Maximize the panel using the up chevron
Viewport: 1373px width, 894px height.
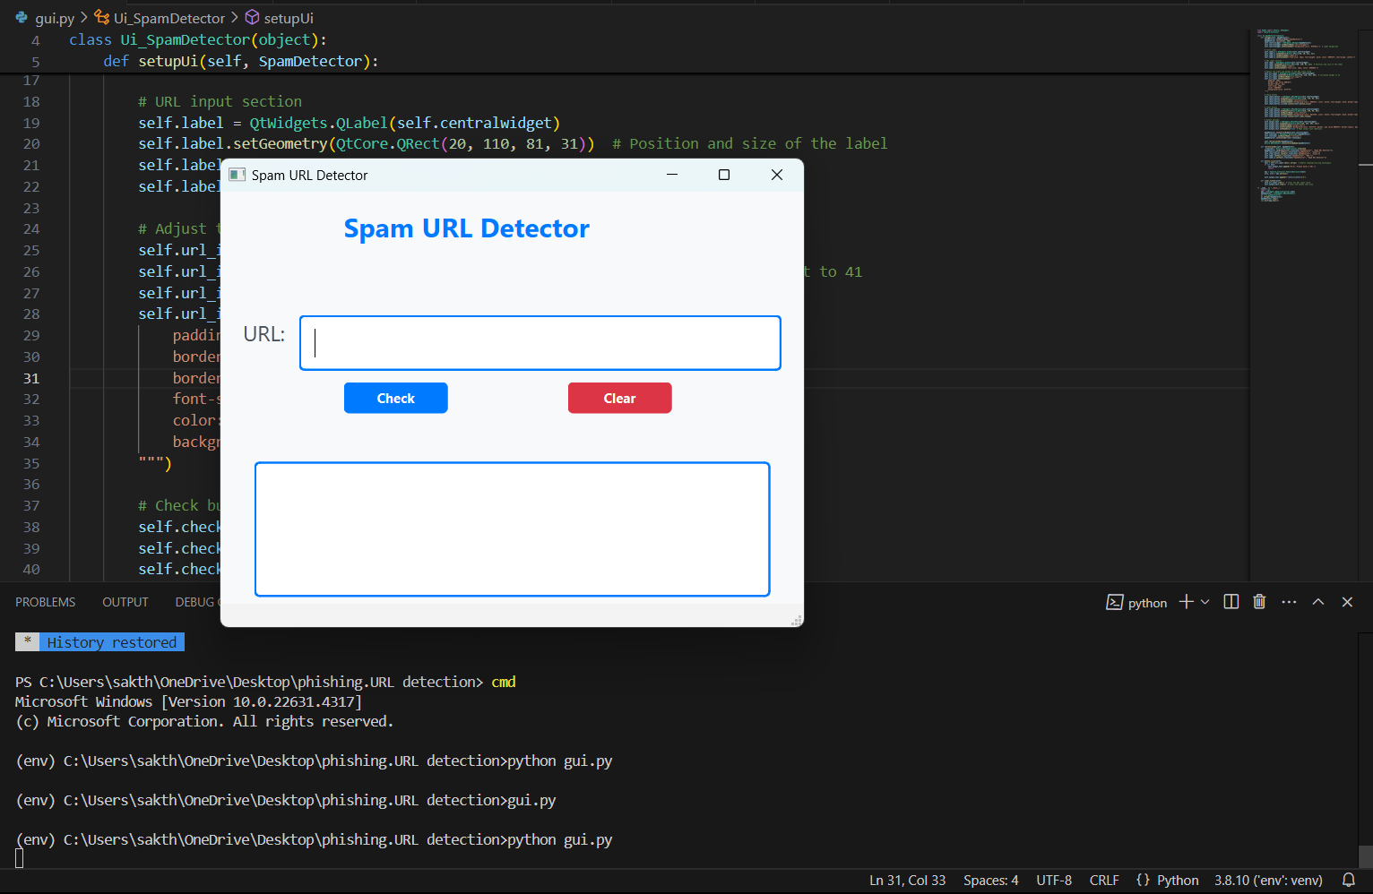pyautogui.click(x=1318, y=602)
